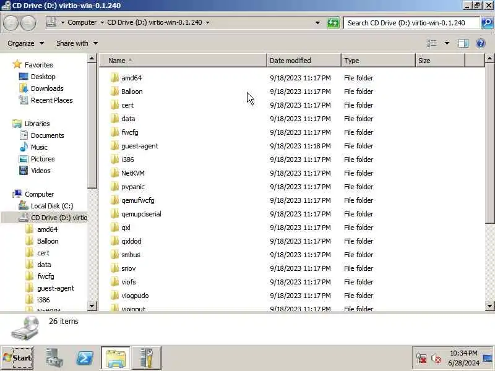This screenshot has height=371, width=495.
Task: Click the tools taskbar icon beside Explorer
Action: (x=146, y=358)
